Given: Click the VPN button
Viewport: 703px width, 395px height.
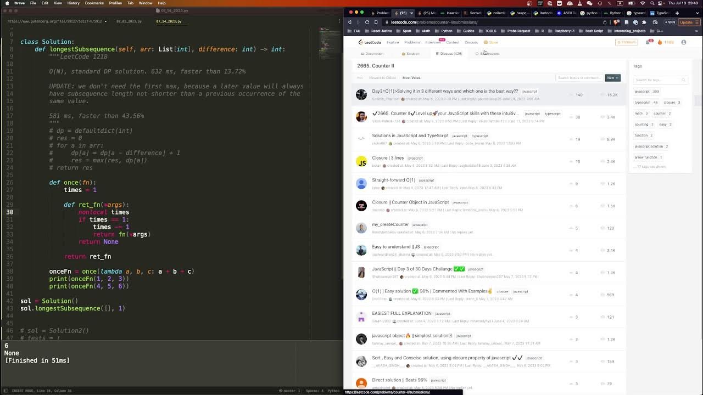Looking at the screenshot, I should pos(669,22).
